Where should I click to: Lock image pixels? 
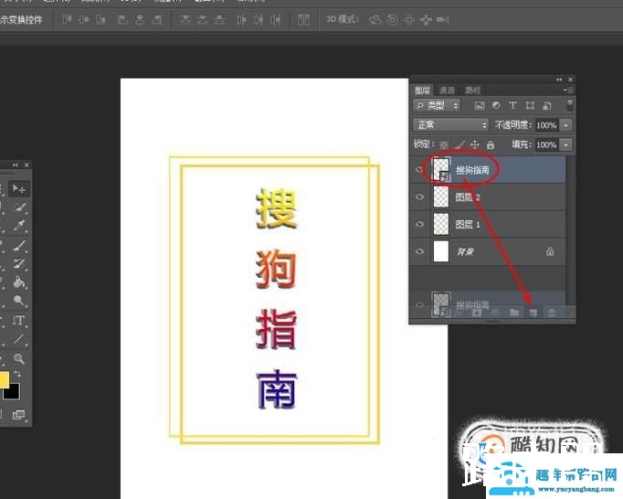[x=459, y=144]
